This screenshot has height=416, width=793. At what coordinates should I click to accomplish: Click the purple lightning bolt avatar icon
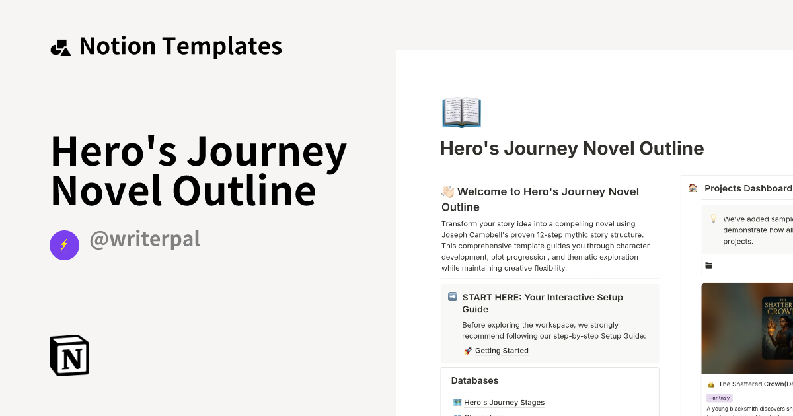pyautogui.click(x=64, y=245)
